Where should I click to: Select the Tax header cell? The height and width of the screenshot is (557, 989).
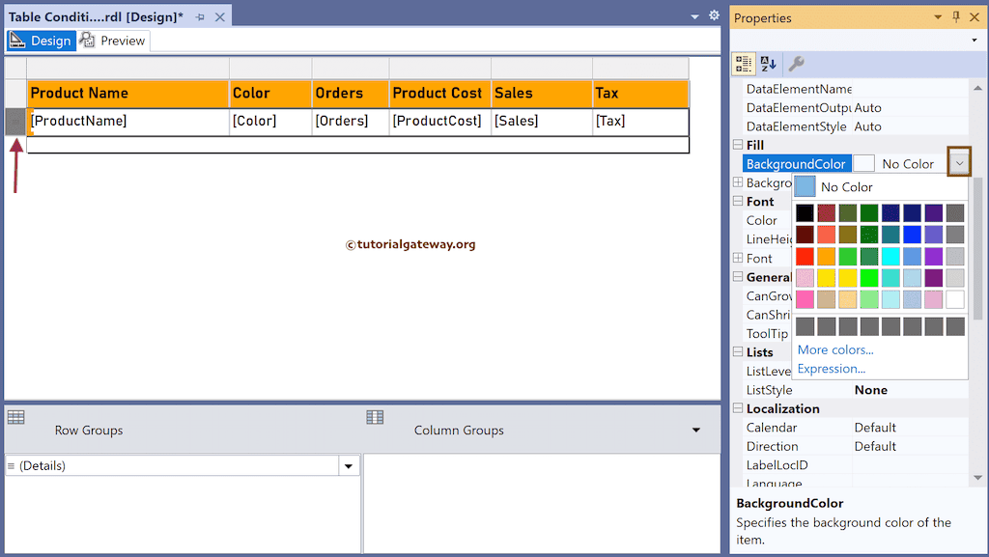pyautogui.click(x=641, y=94)
